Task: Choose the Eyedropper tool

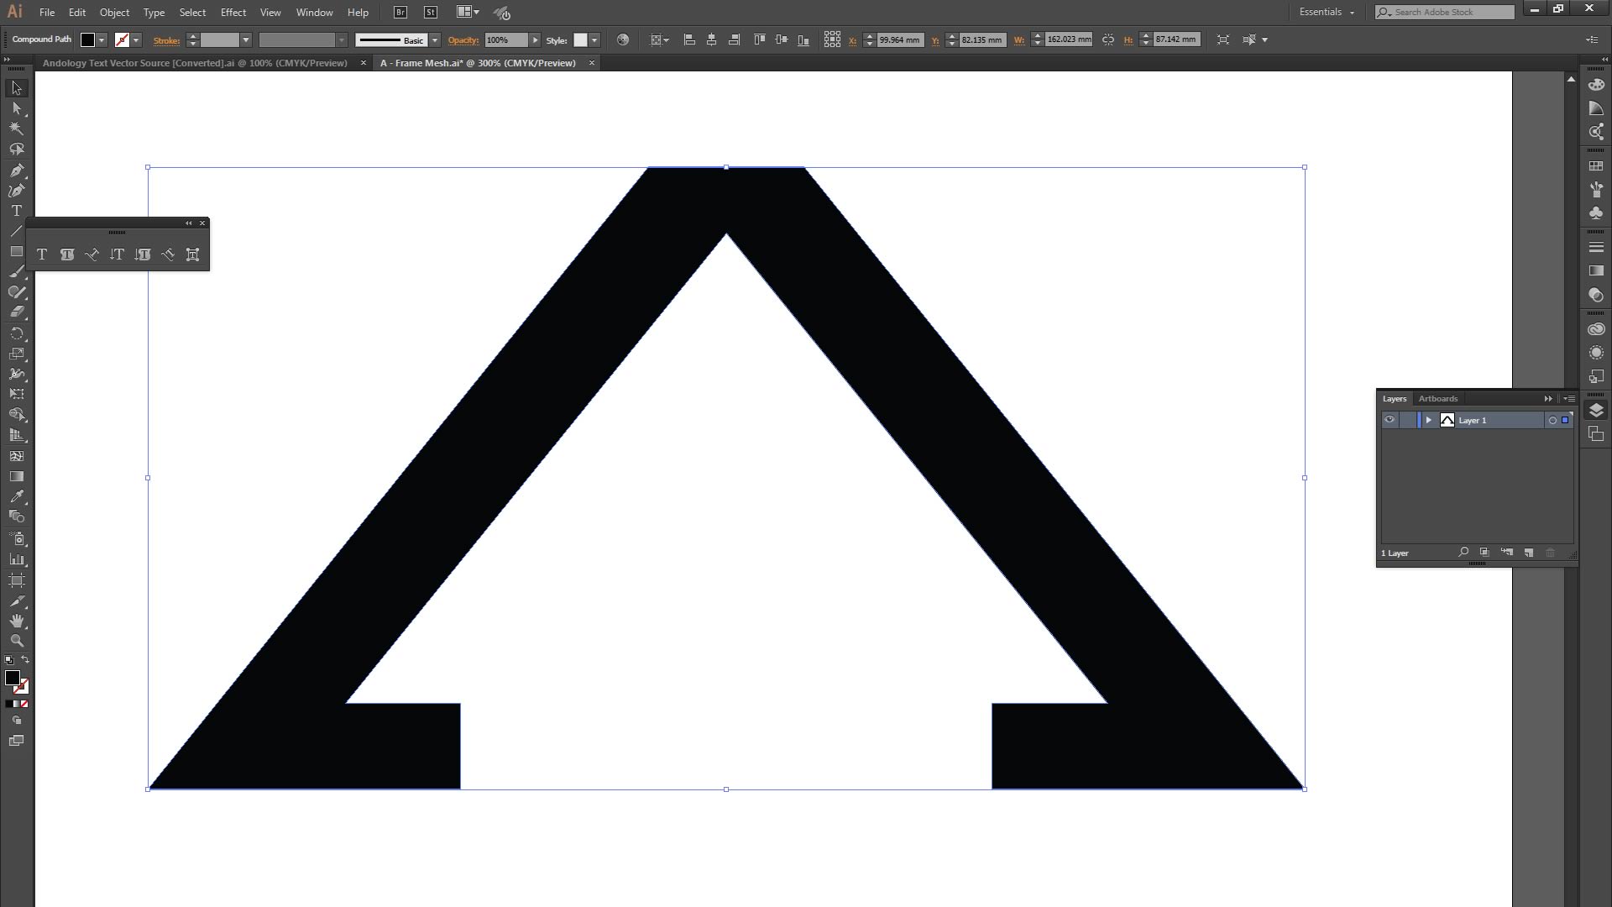Action: coord(16,496)
